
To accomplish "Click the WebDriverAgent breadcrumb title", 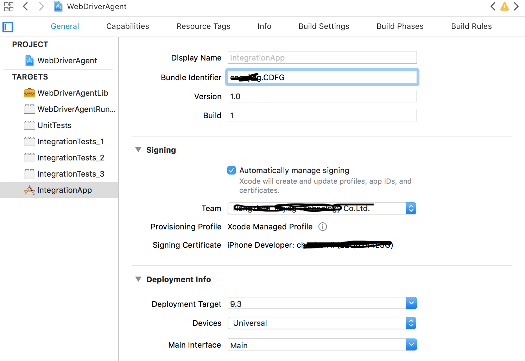I will pyautogui.click(x=97, y=6).
